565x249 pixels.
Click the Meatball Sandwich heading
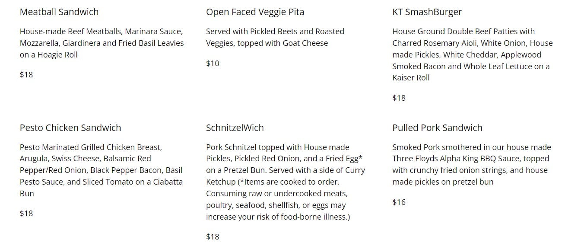point(59,12)
